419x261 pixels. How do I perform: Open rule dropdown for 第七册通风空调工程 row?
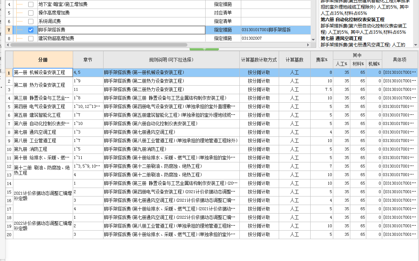click(171, 132)
